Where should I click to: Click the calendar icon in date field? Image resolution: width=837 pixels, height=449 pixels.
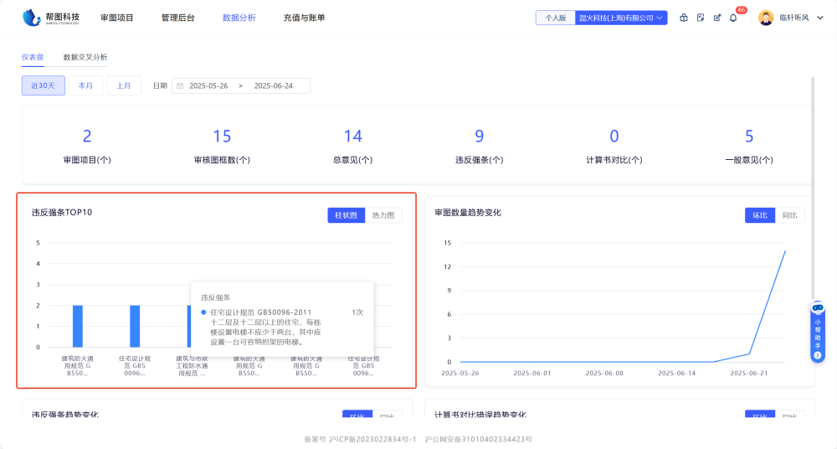[x=180, y=85]
